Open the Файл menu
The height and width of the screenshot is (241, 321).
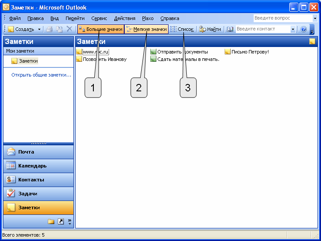[x=15, y=18]
